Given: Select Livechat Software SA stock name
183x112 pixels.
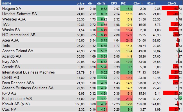Looking at the screenshot, I should [19, 14].
